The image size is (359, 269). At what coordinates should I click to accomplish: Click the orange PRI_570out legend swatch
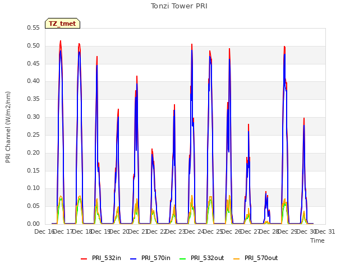point(237,258)
